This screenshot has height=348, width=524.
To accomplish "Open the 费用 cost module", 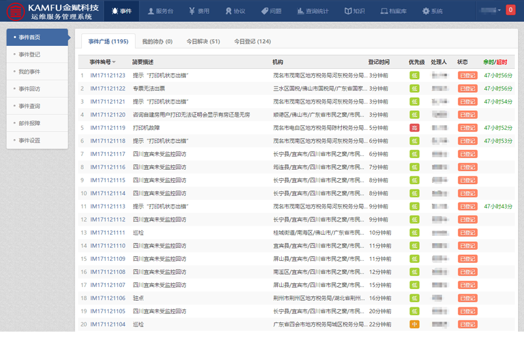I will pos(199,11).
